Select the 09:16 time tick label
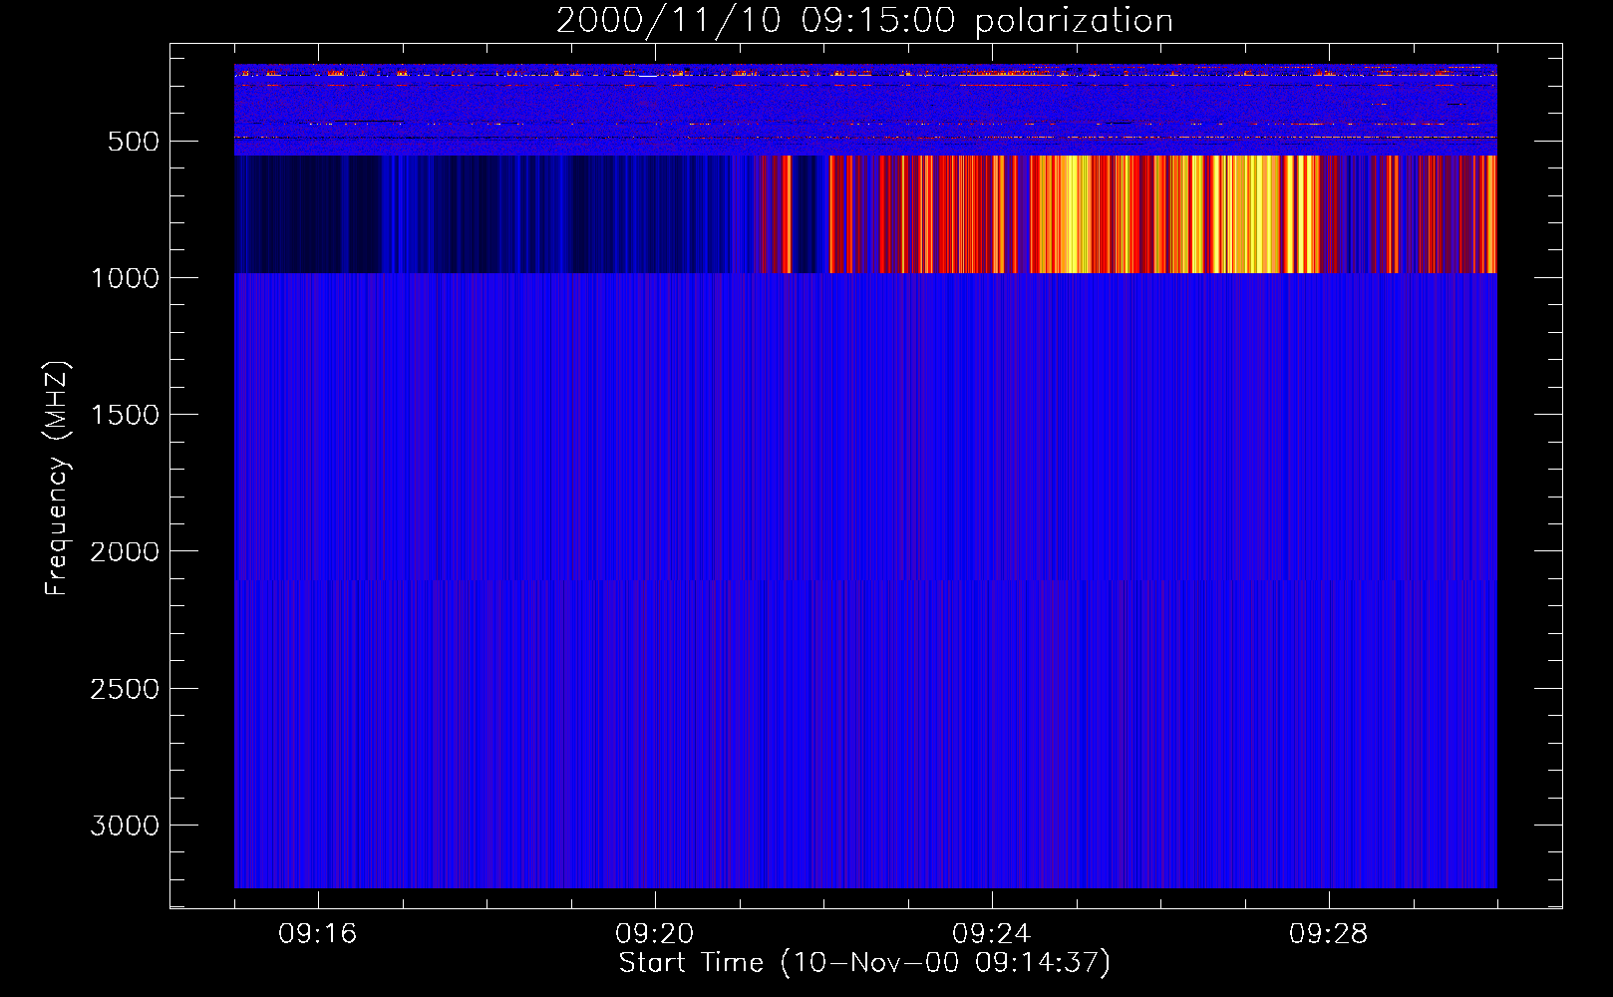The height and width of the screenshot is (997, 1613). 318,934
